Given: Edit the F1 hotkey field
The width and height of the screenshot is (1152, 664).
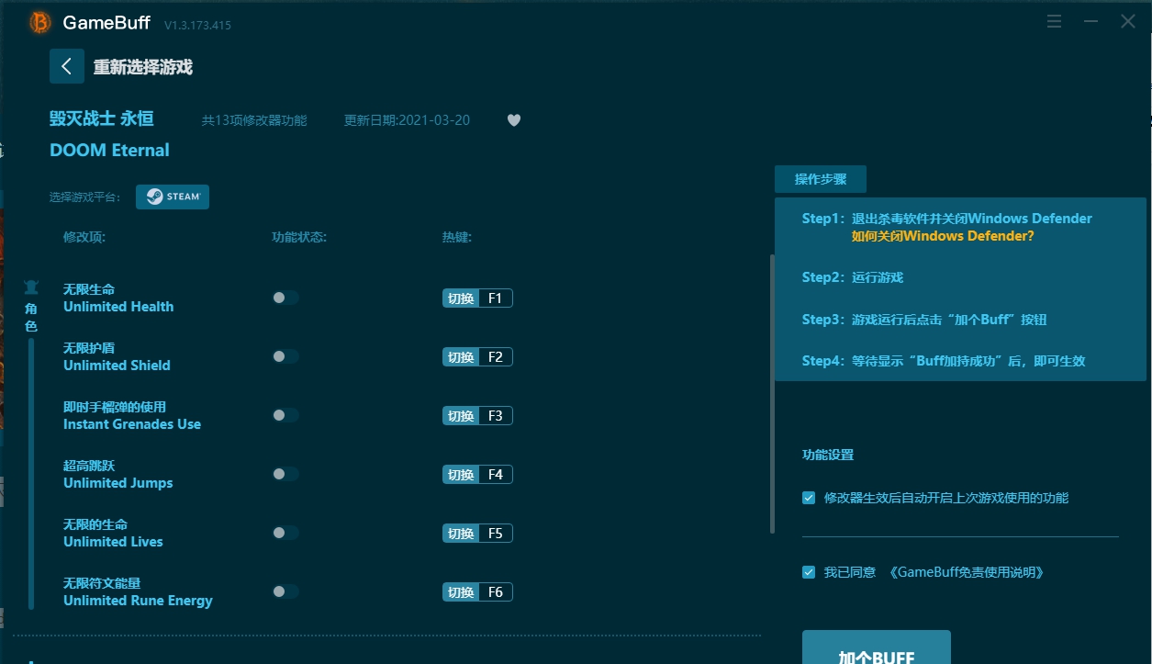Looking at the screenshot, I should (496, 298).
